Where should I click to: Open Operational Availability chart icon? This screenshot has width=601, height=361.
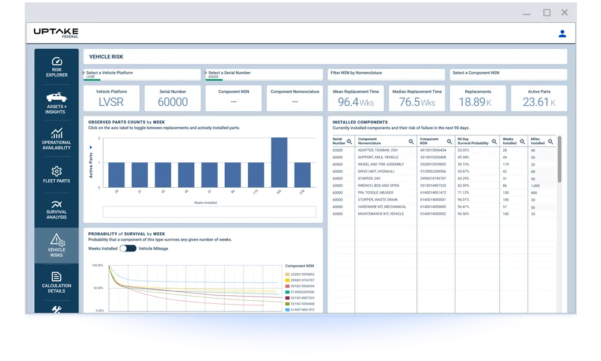(x=56, y=133)
